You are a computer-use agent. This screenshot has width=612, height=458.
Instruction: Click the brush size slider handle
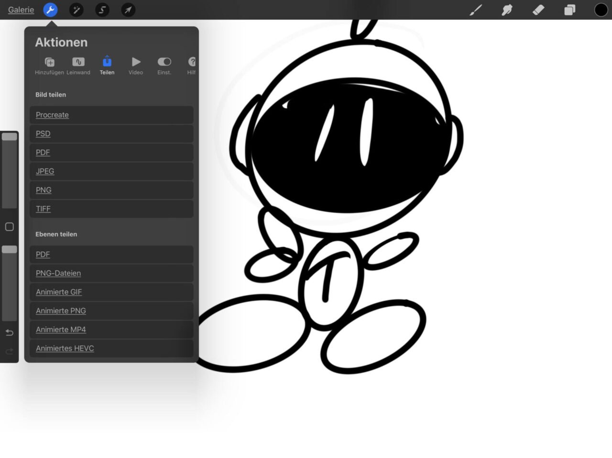[x=9, y=137]
